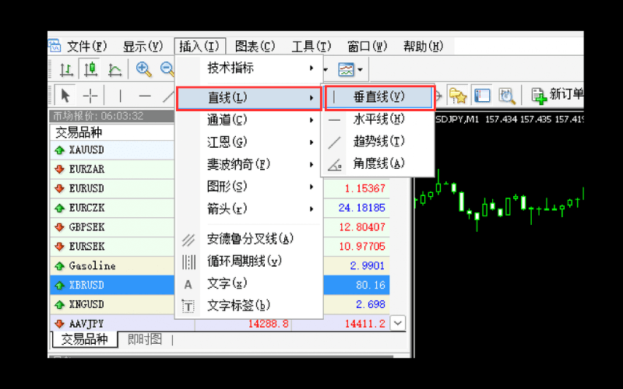Click the application icon beside 文件
Screen dimensions: 623x389
(55, 46)
